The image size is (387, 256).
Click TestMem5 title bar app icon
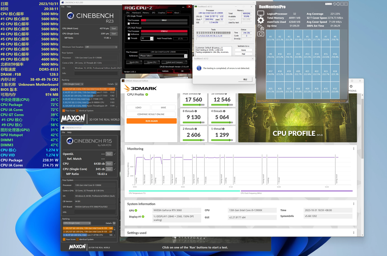196,7
